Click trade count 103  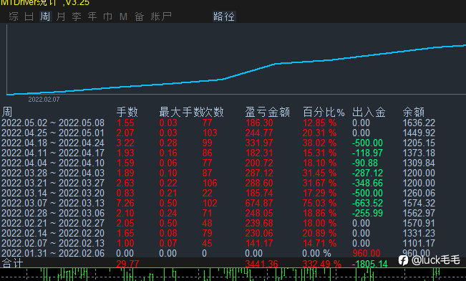(210, 133)
